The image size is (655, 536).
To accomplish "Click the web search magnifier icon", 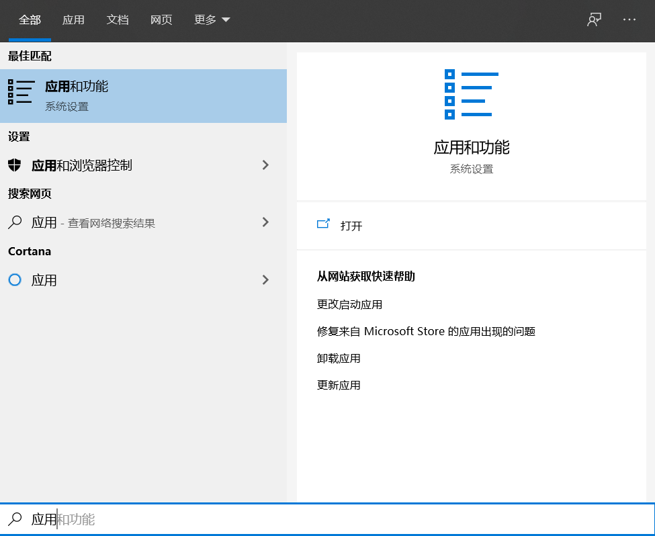I will (14, 222).
